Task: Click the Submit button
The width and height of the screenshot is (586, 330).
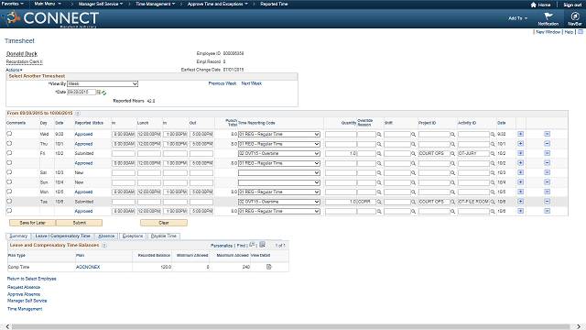Action: click(80, 223)
